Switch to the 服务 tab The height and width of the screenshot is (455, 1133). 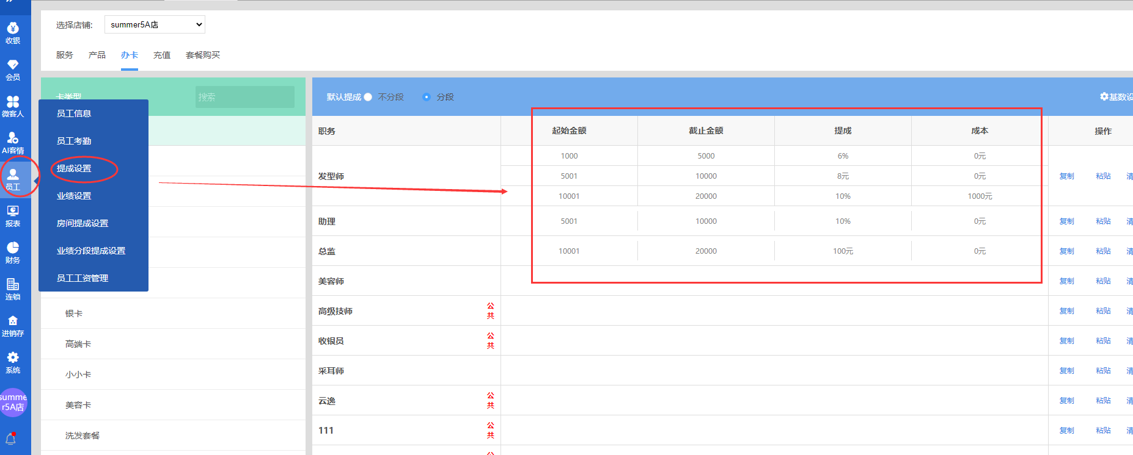[x=65, y=55]
